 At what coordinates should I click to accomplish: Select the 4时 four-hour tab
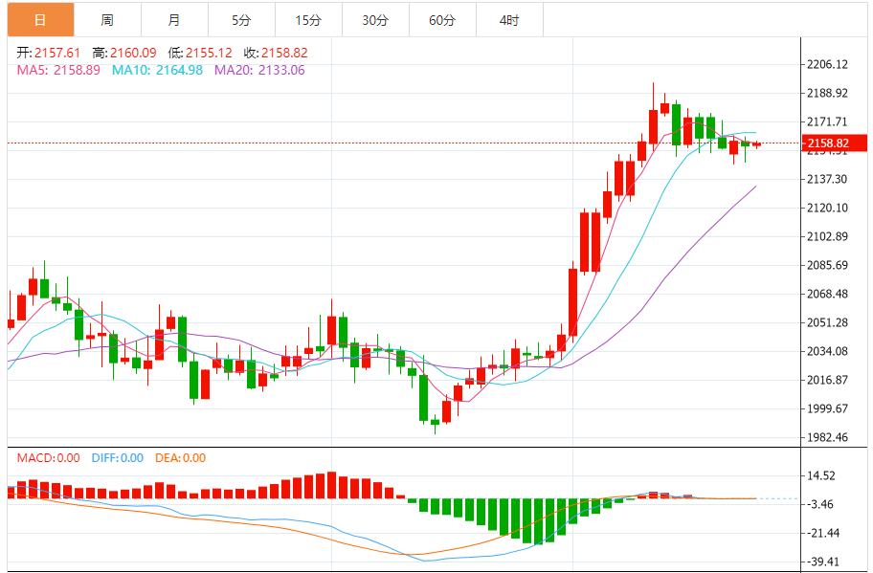click(509, 20)
